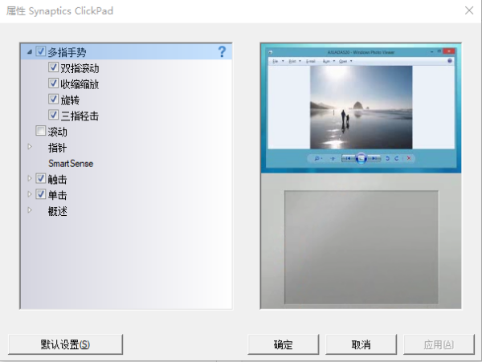Click the red delete X in the preview toolbar
The width and height of the screenshot is (482, 362).
(x=409, y=158)
